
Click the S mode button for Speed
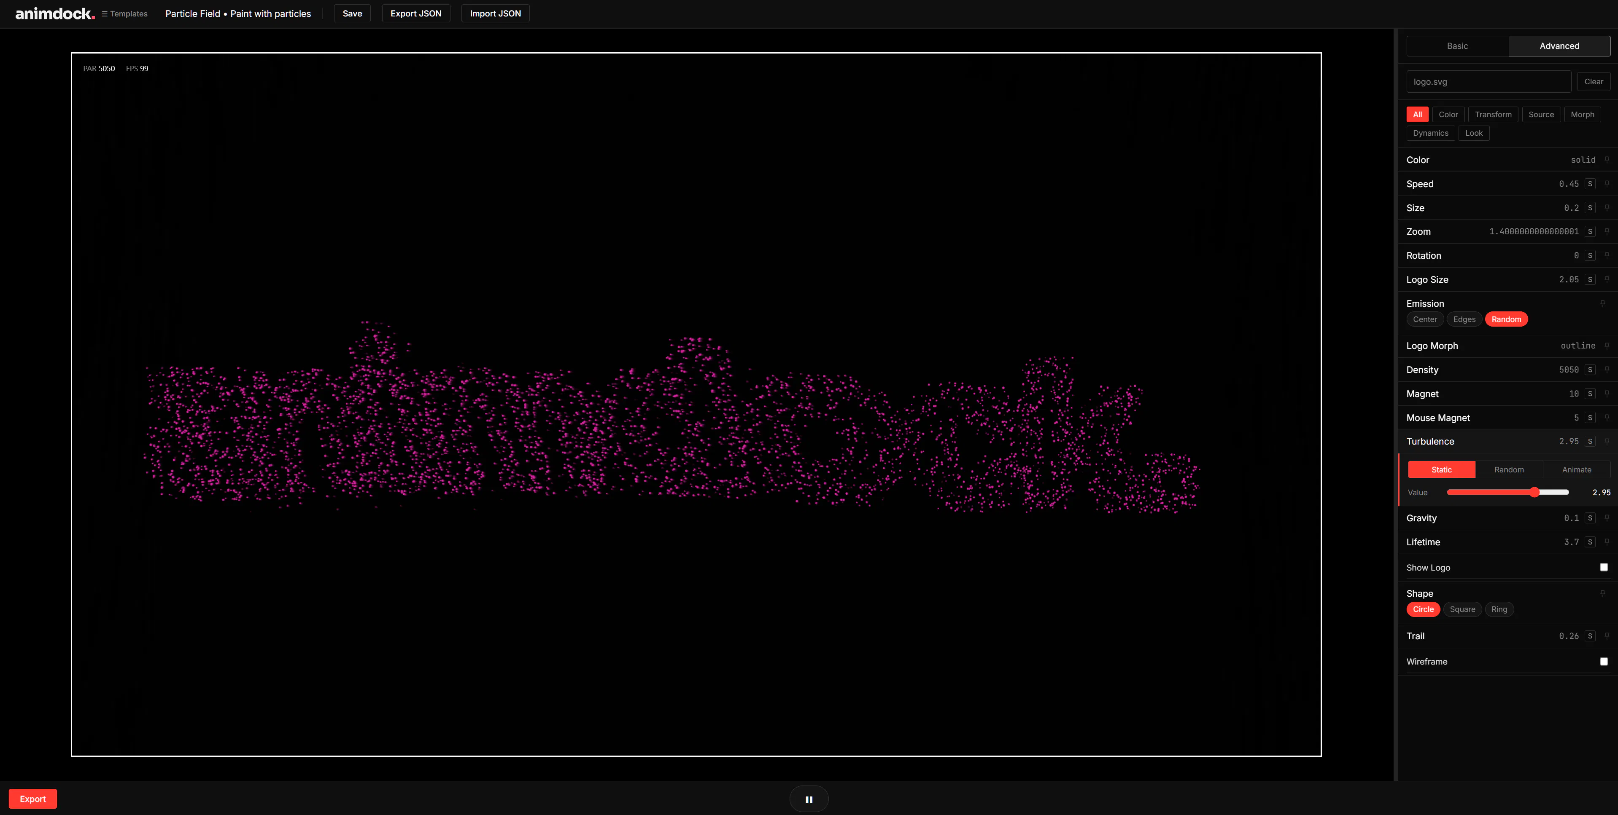pos(1590,184)
